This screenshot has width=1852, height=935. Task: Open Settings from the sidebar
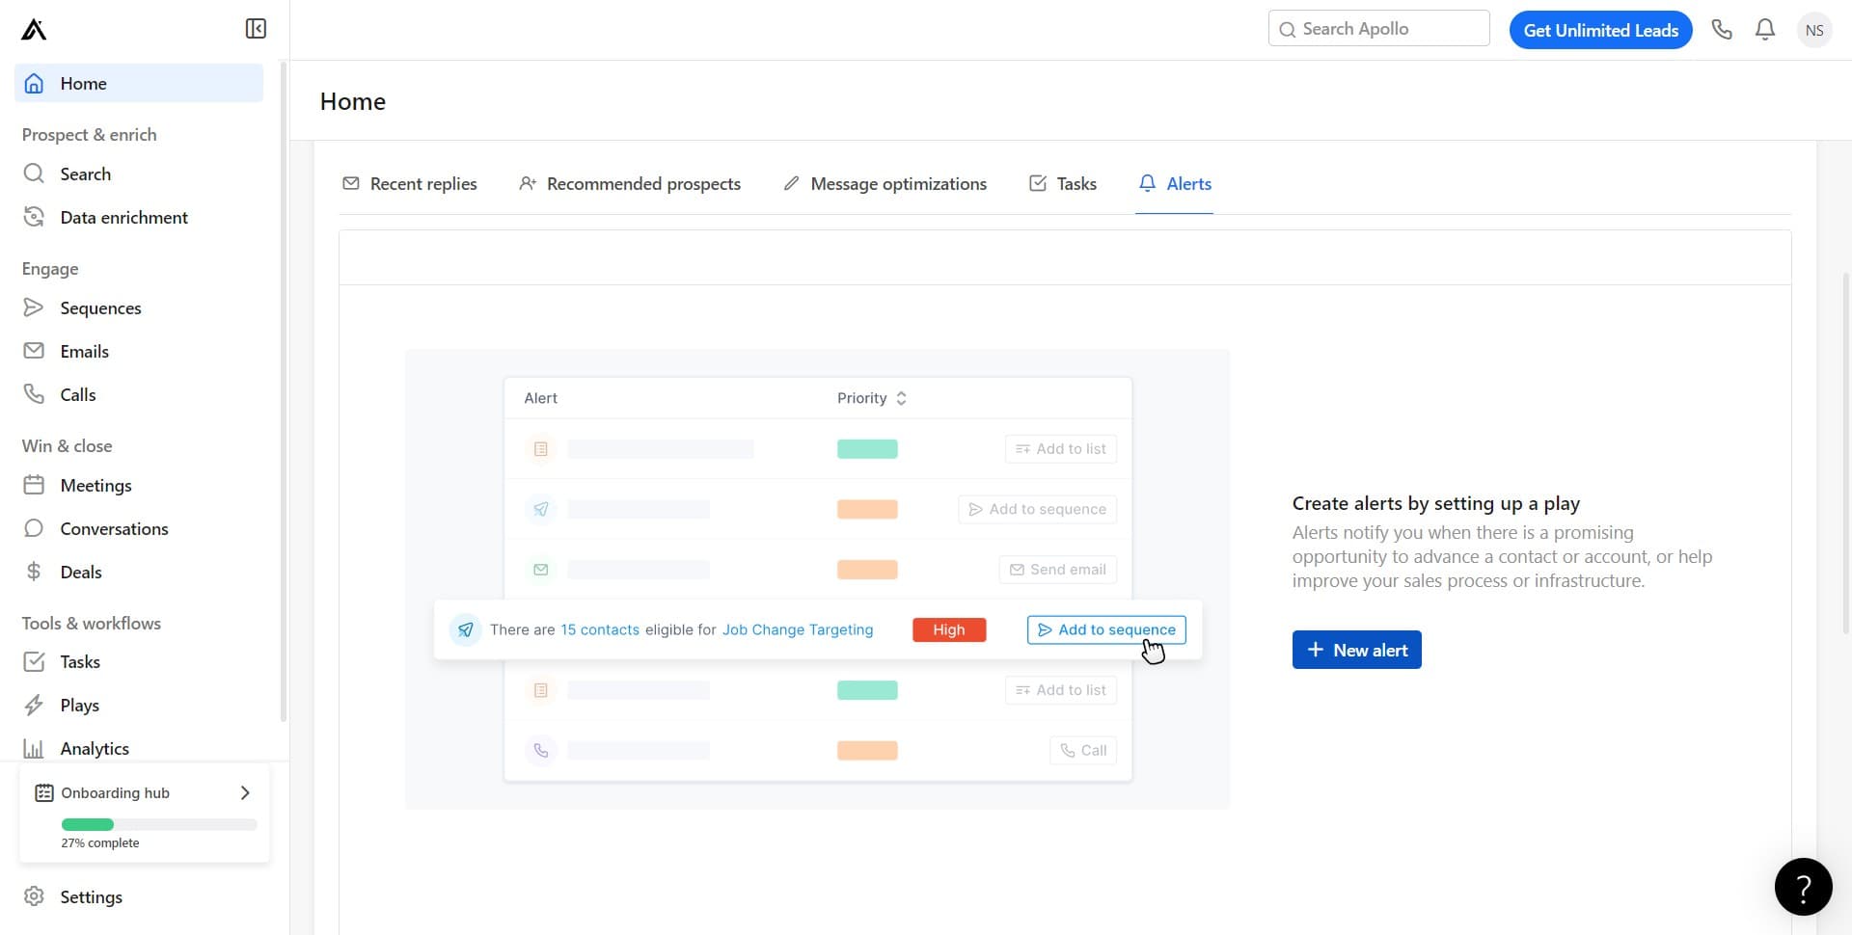point(91,896)
